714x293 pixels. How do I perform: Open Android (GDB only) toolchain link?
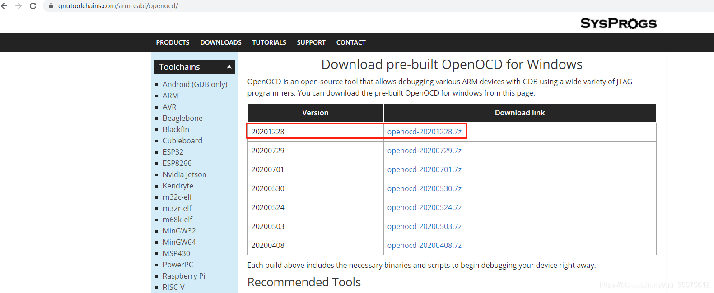(x=195, y=84)
